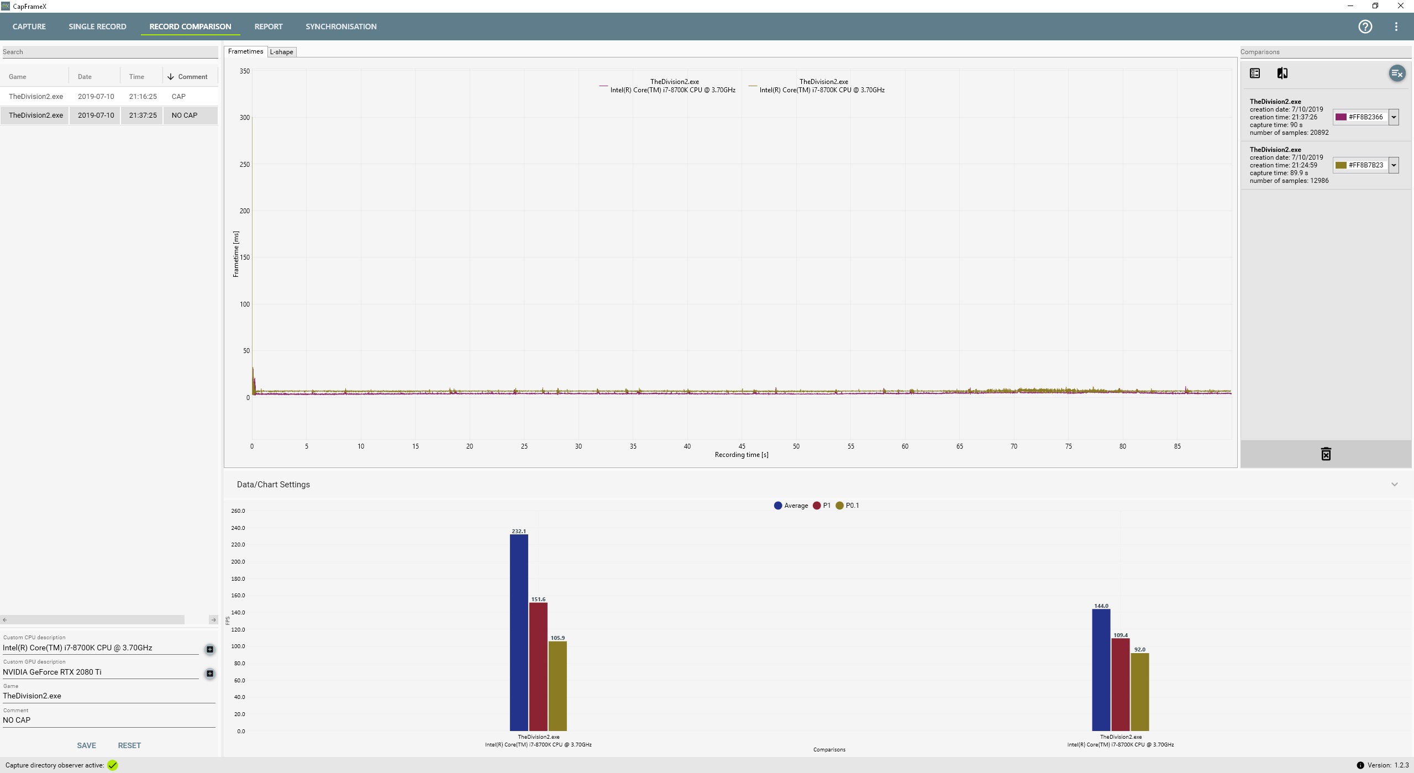The height and width of the screenshot is (773, 1414).
Task: Click the context/list view icon in Comparisons
Action: [x=1255, y=73]
